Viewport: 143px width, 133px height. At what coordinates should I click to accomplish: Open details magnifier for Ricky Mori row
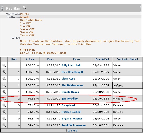point(4,105)
